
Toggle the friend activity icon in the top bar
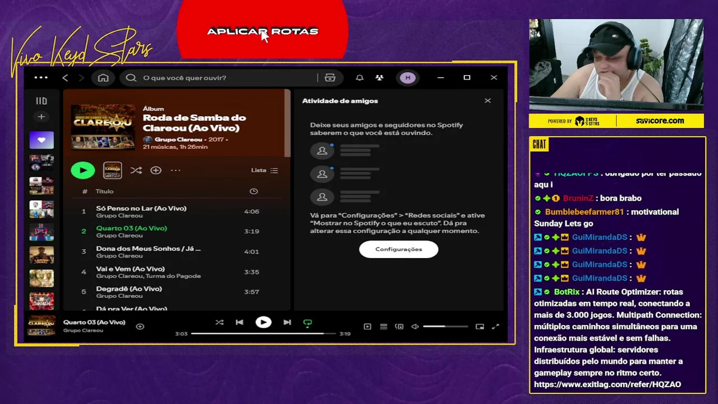[379, 77]
